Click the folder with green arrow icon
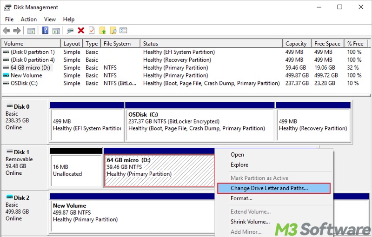The width and height of the screenshot is (372, 237). [x=102, y=30]
